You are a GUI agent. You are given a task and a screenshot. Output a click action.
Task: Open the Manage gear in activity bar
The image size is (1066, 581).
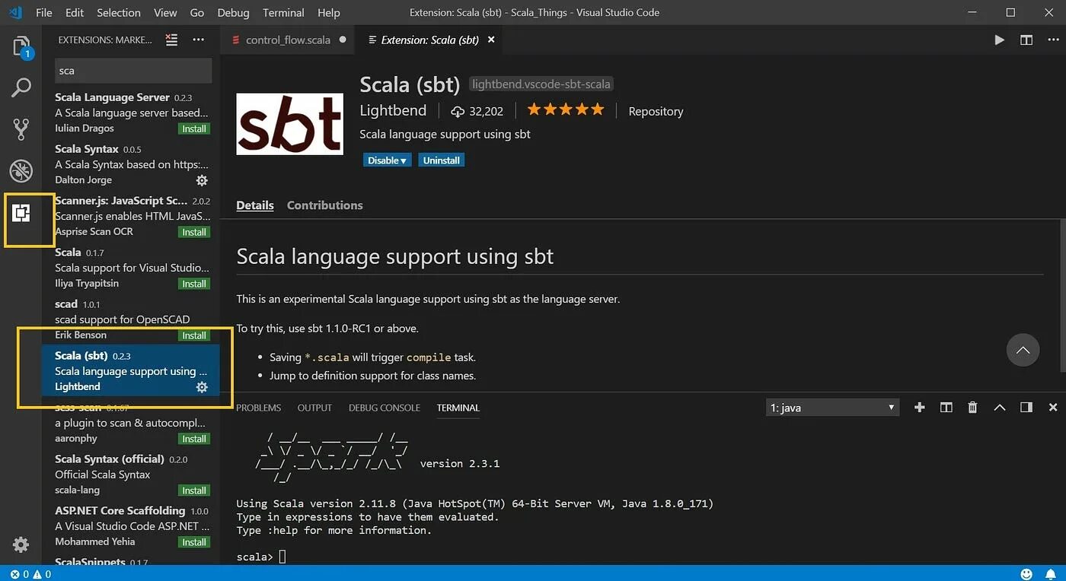point(21,544)
